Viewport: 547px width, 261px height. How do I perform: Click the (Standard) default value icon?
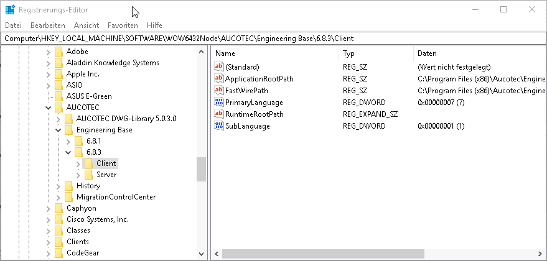(x=219, y=67)
